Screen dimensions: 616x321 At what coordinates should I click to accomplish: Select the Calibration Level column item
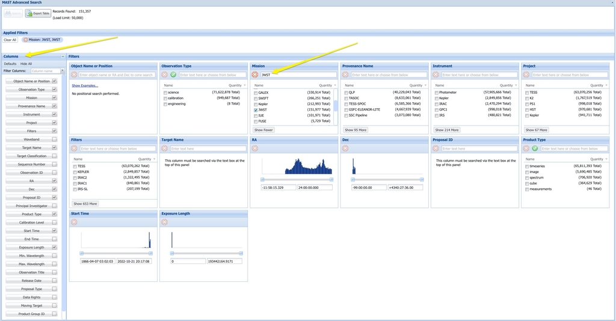click(x=31, y=222)
